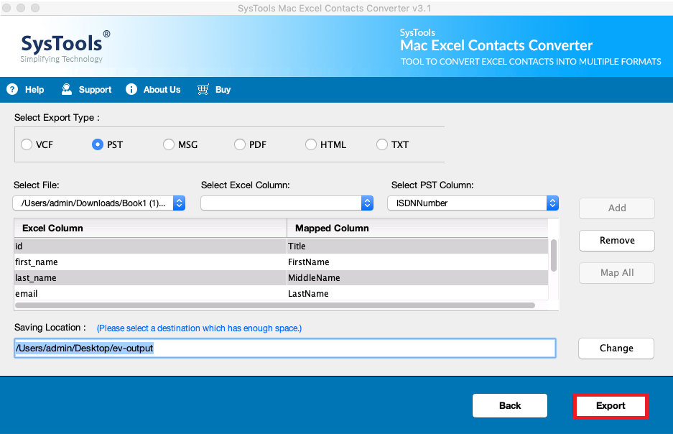Viewport: 673px width, 434px height.
Task: Select the VCF export type
Action: 27,144
